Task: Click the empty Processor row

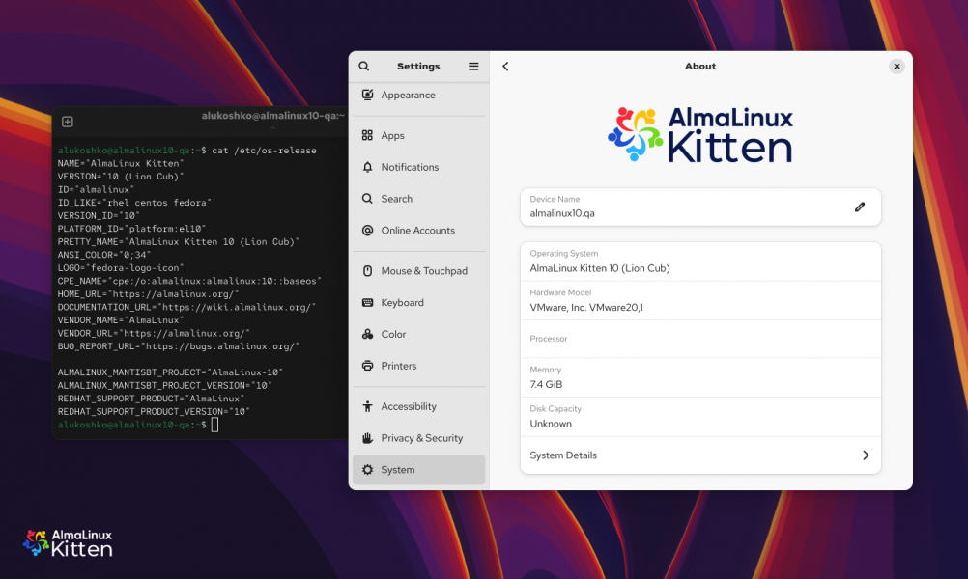Action: 700,339
